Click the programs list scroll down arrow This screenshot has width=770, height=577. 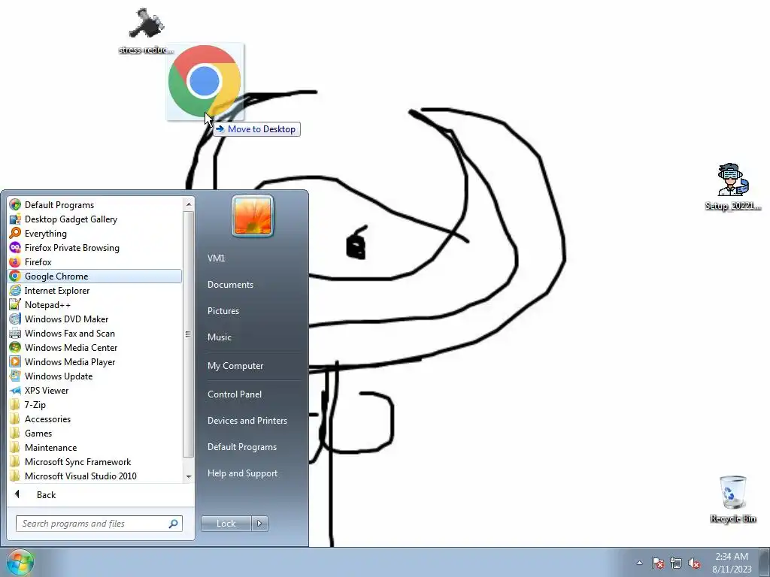(x=189, y=476)
